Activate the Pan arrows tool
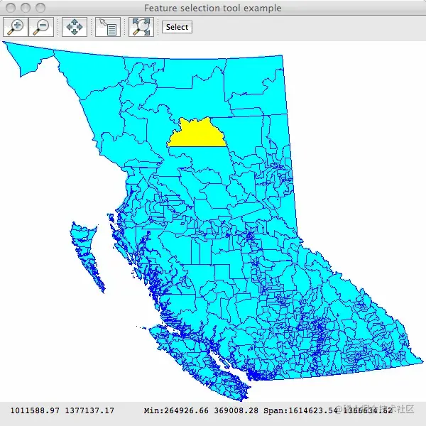Screen dimensions: 426x426 pos(75,27)
